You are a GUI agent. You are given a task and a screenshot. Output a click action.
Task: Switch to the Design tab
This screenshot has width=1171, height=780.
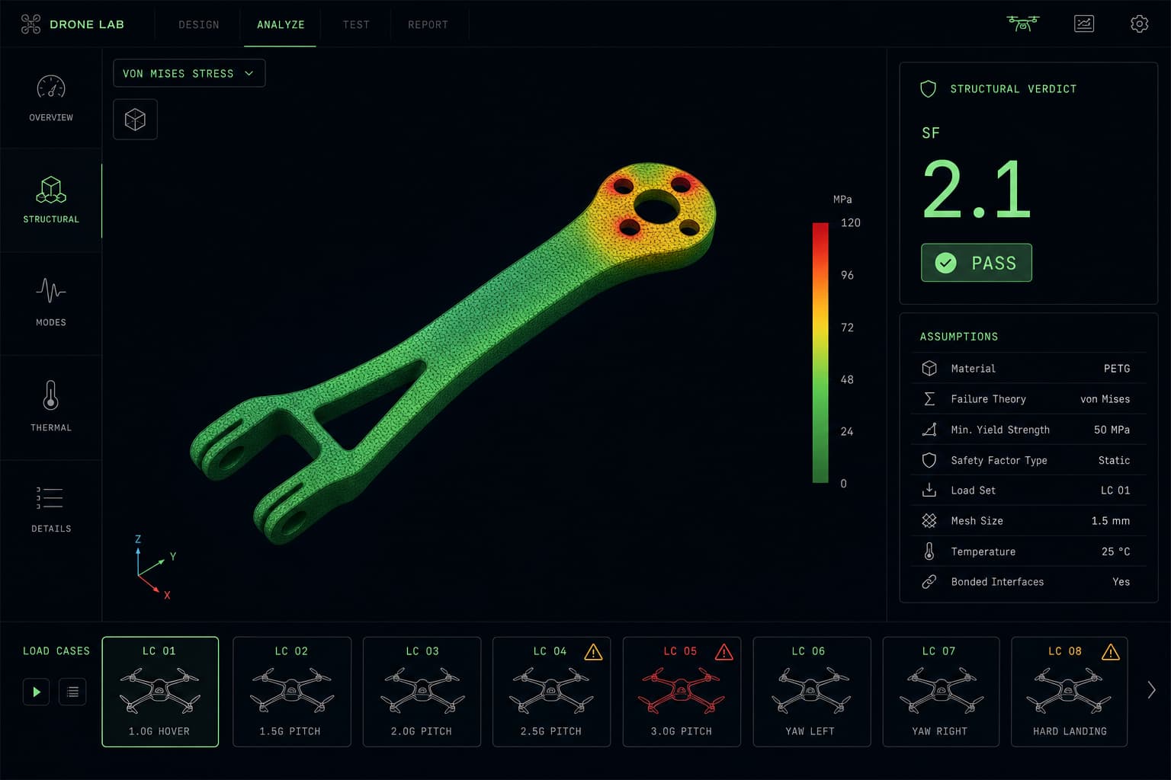(x=199, y=24)
